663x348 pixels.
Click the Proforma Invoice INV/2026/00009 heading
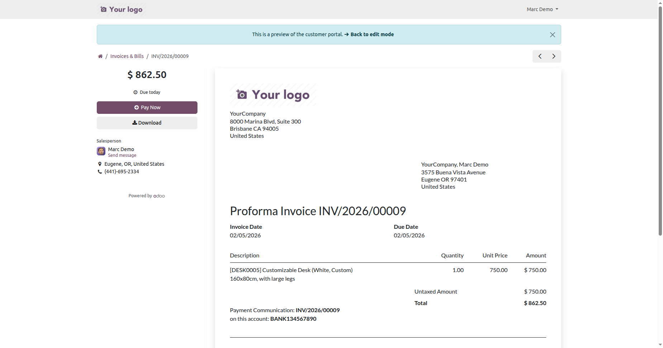[x=318, y=211]
